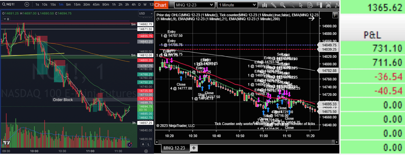405x155 pixels.
Task: Click the purple lightning replay icon
Action: click(x=129, y=145)
